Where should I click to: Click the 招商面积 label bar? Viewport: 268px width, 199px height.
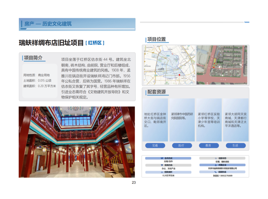coord(168,172)
